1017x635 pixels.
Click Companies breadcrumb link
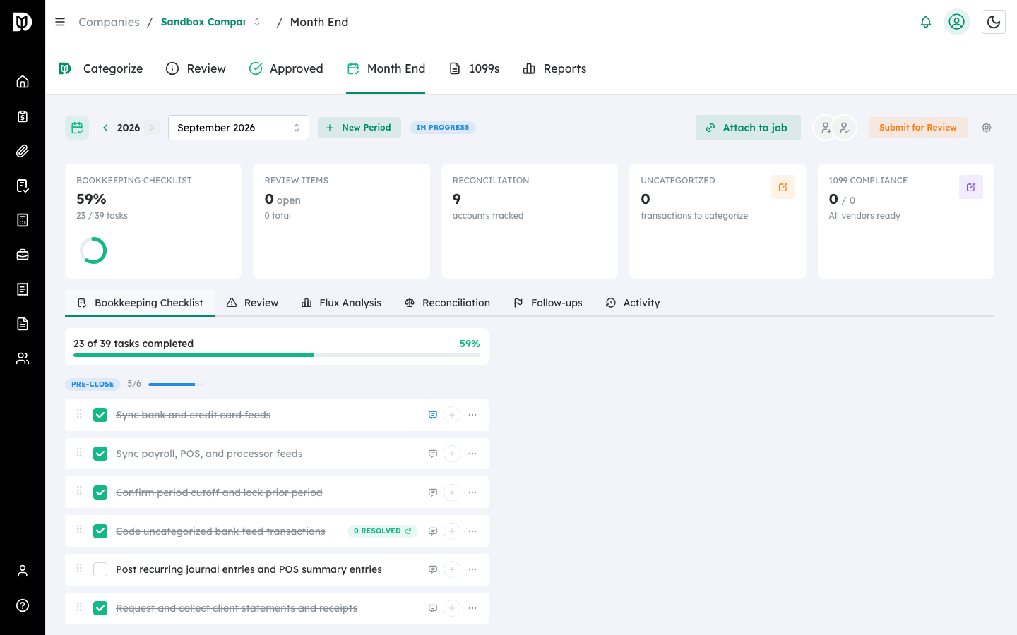pyautogui.click(x=109, y=22)
